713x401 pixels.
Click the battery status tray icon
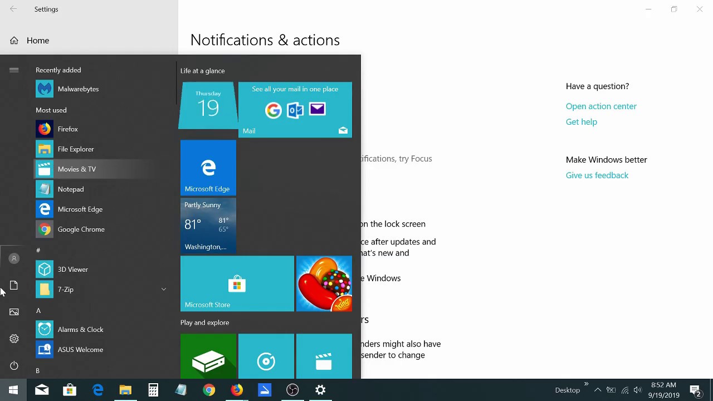pos(611,390)
